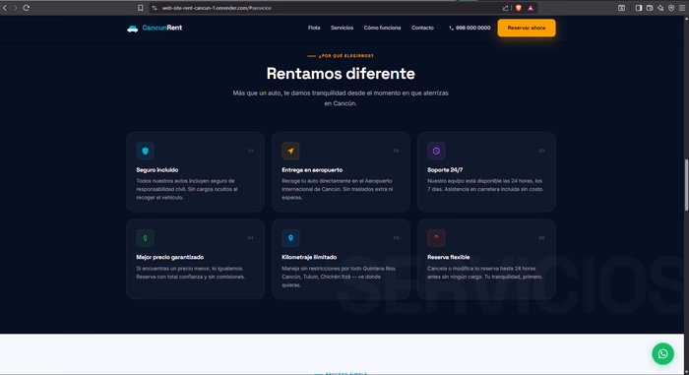Viewport: 689px width, 375px height.
Task: Open Cómo funciona in the navigation
Action: [382, 28]
